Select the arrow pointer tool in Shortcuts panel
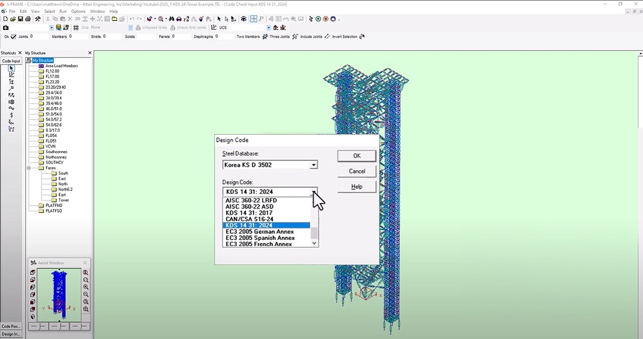643x339 pixels. click(x=11, y=68)
